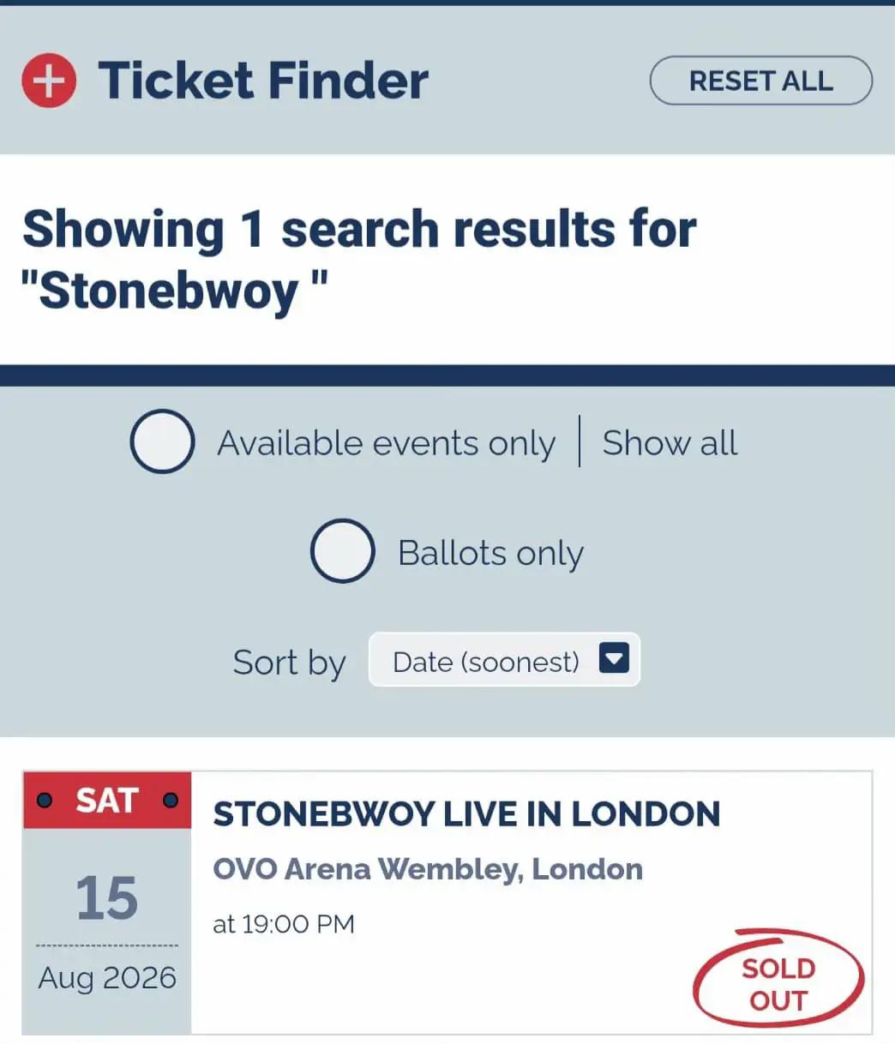Image resolution: width=895 pixels, height=1044 pixels.
Task: Select the Available events only radio button
Action: [162, 441]
